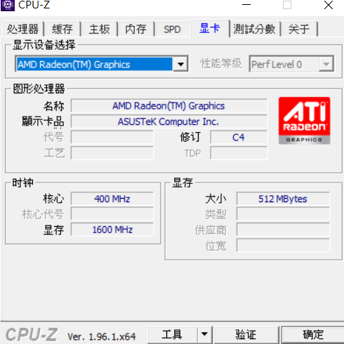This screenshot has height=344, width=344.
Task: Click the empty 代号 field
Action: (x=112, y=137)
